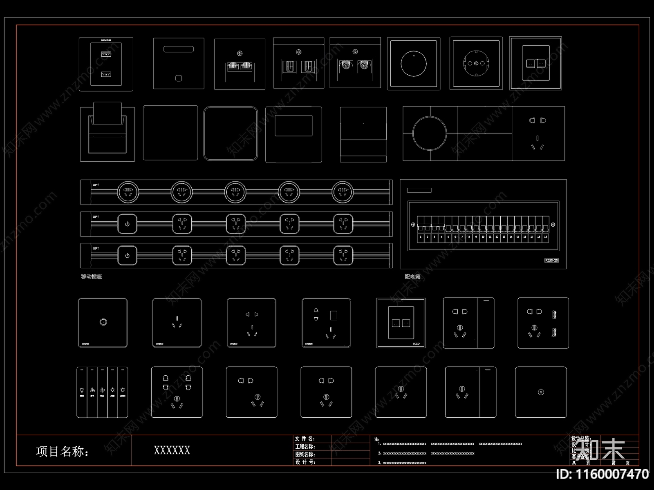The height and width of the screenshot is (490, 654).
Task: Select the SIEMENS five-hole socket panel
Action: pyautogui.click(x=252, y=323)
